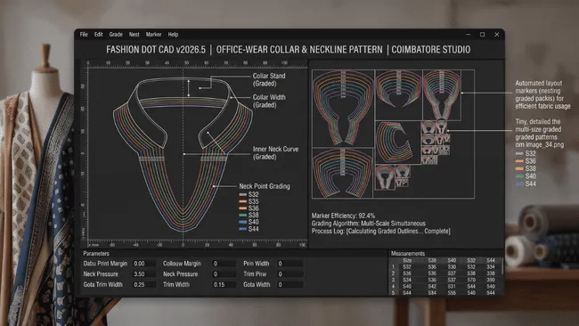Viewport: 579px width, 326px height.
Task: Click the S32 swatch in Neck Point Grading legend
Action: click(242, 194)
